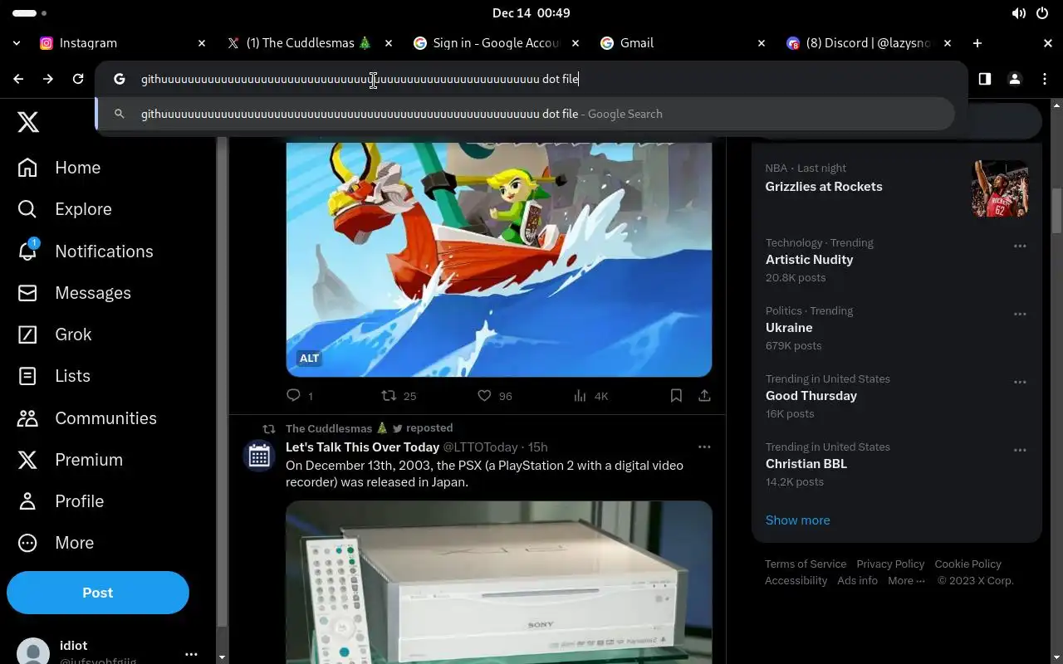Image resolution: width=1063 pixels, height=664 pixels.
Task: Open the More sidebar menu
Action: tap(56, 543)
